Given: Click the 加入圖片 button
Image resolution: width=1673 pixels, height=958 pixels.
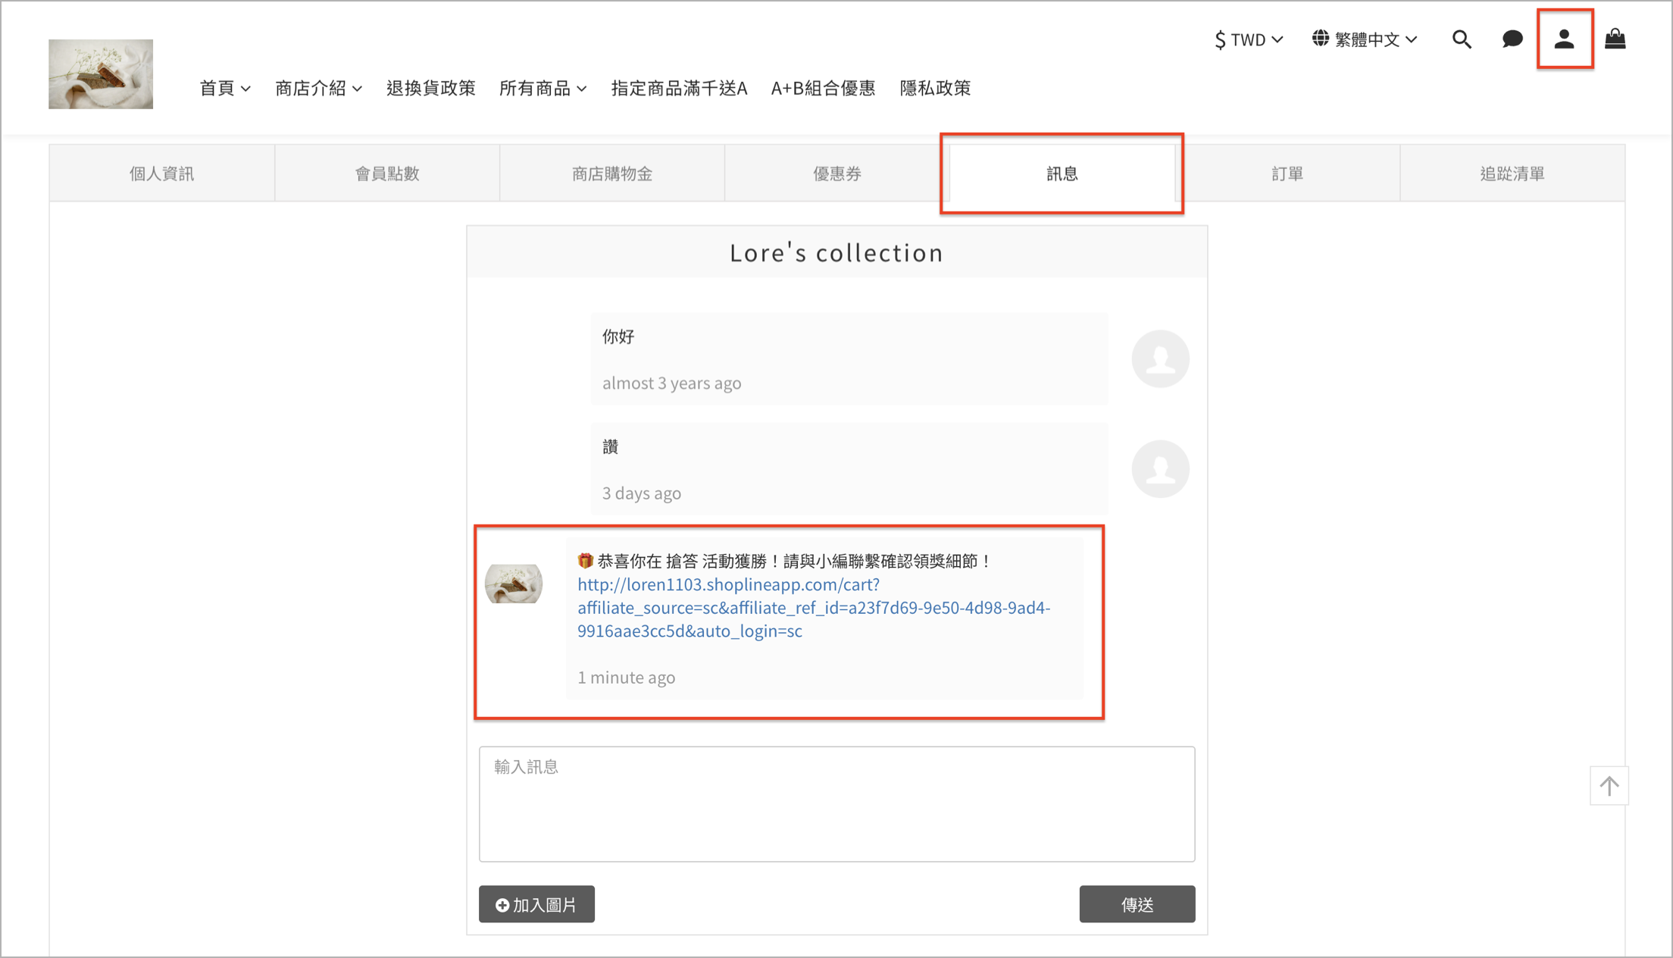Looking at the screenshot, I should (x=536, y=904).
